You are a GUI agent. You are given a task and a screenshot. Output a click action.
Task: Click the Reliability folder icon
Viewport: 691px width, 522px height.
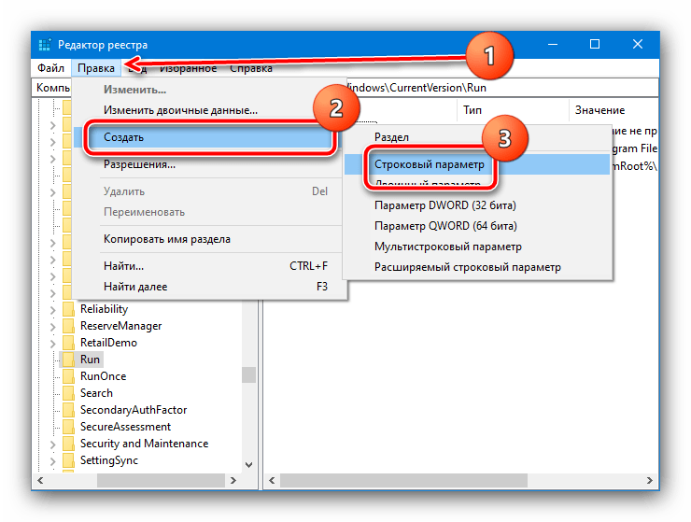68,309
